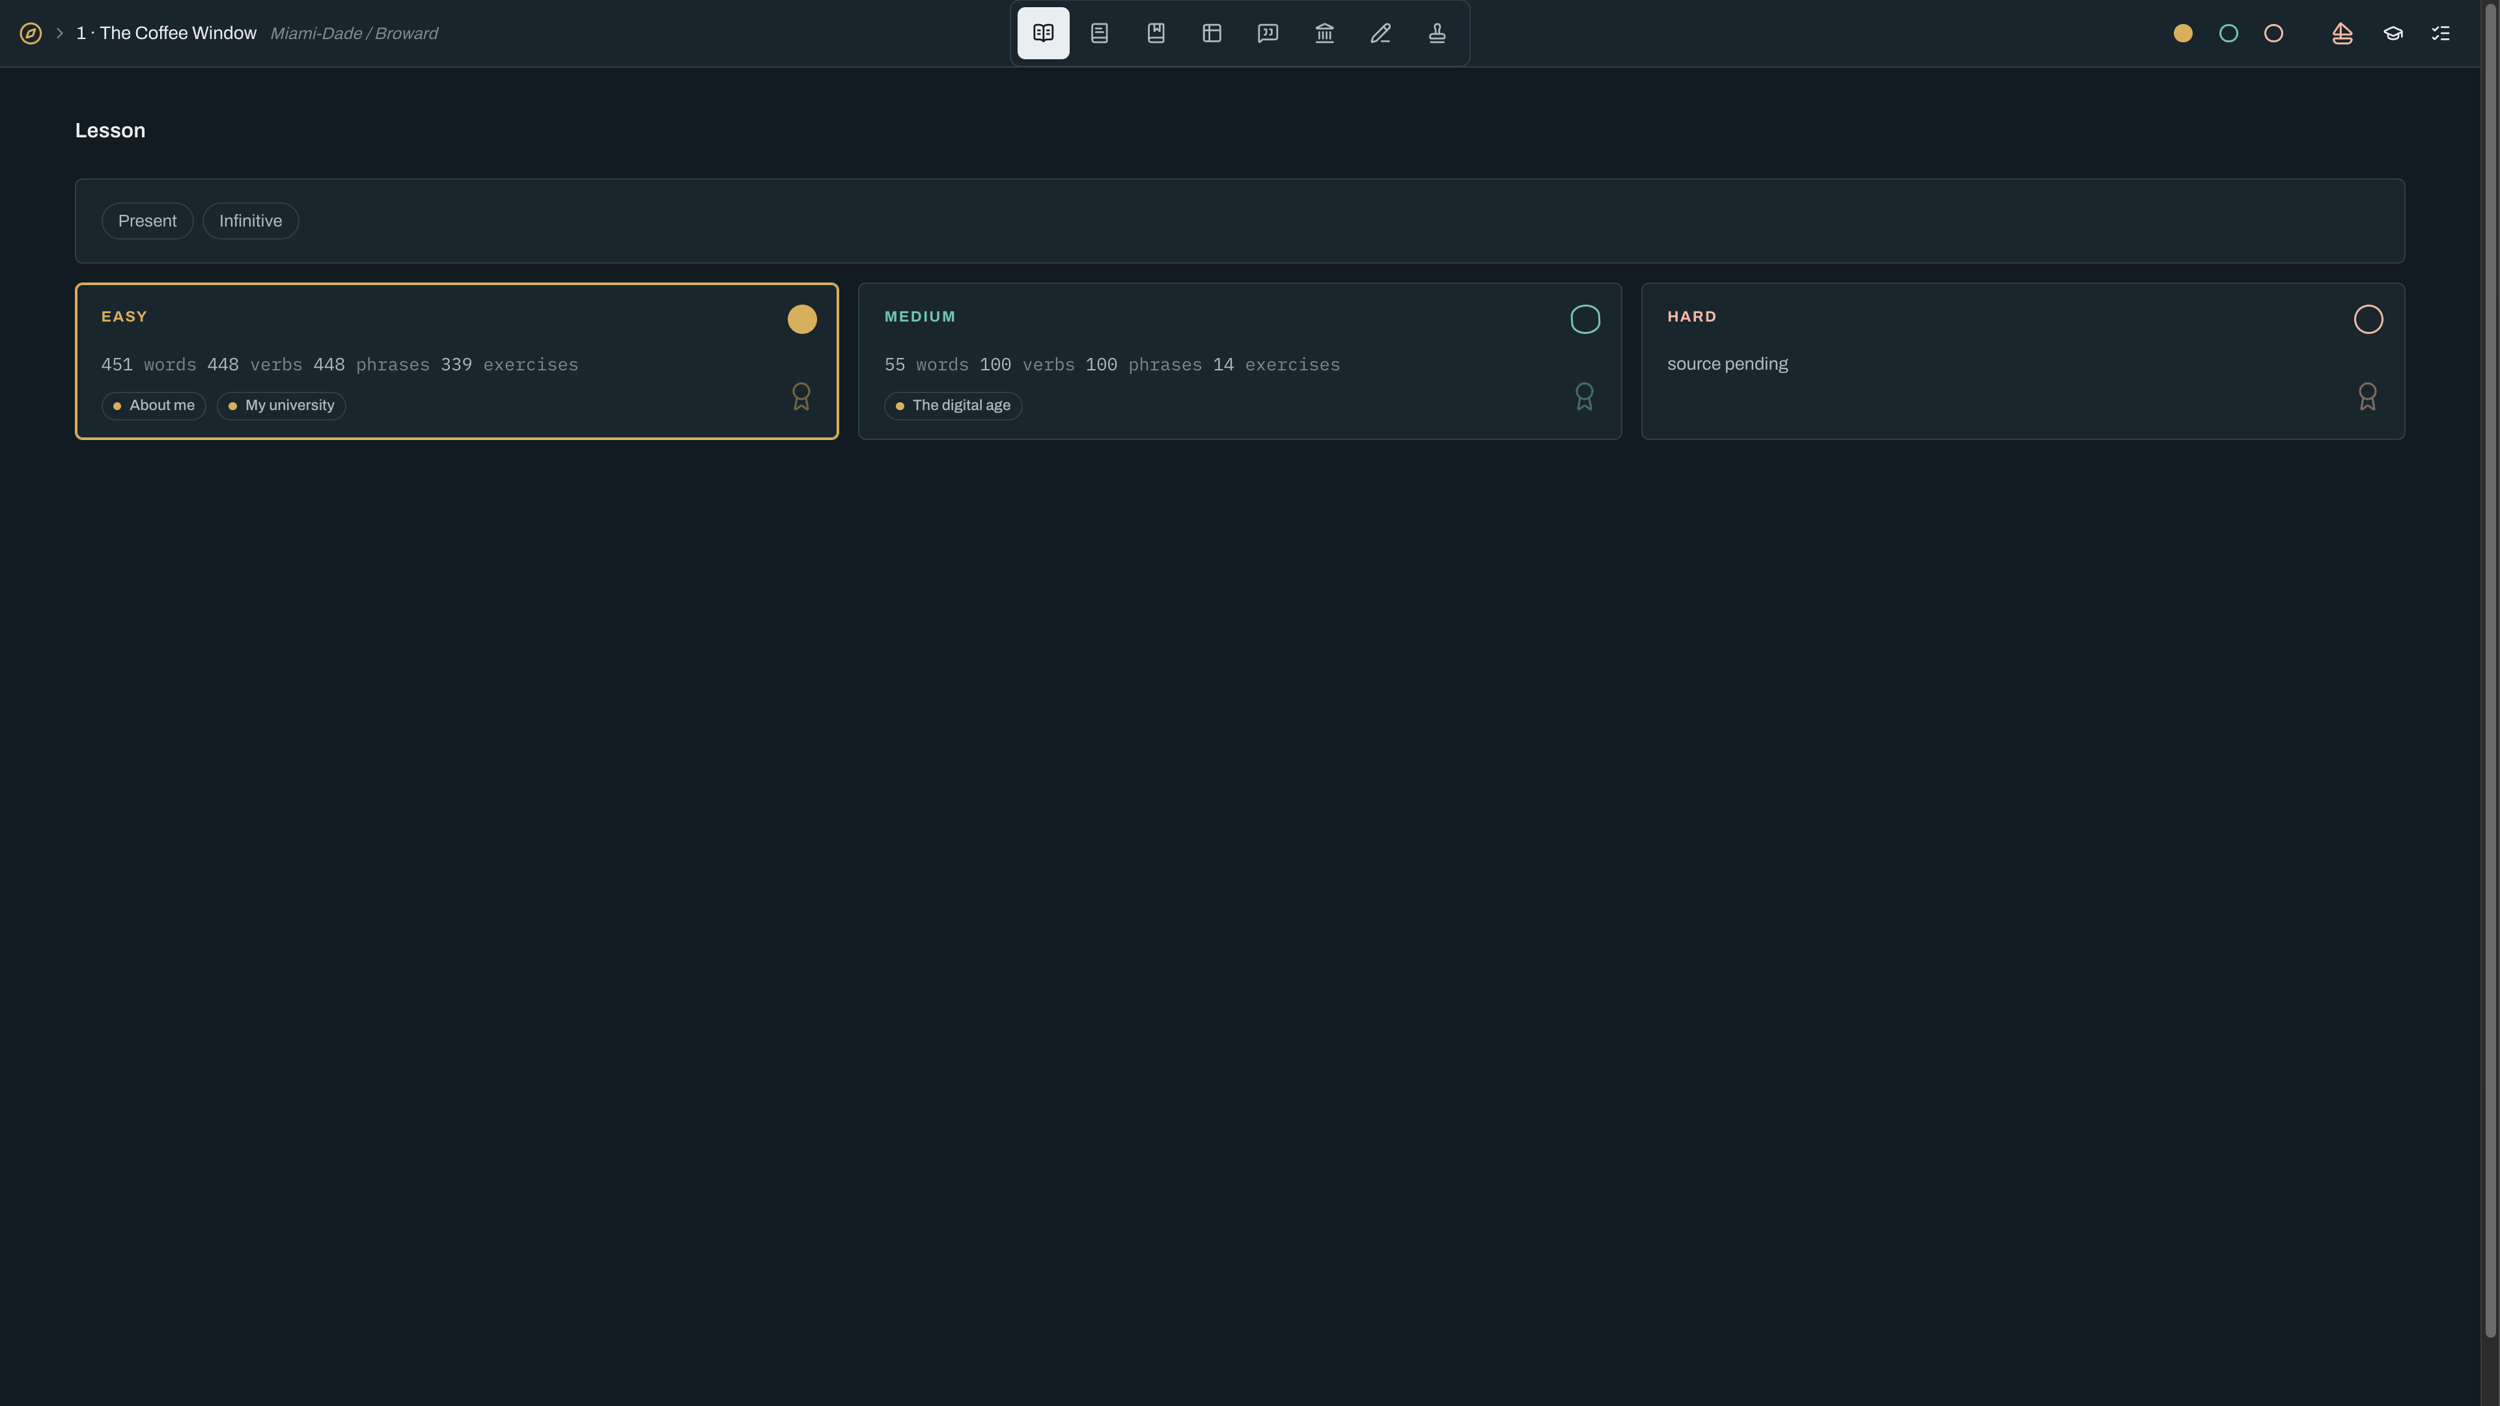Open the My university topic tag
The width and height of the screenshot is (2500, 1406).
point(281,406)
